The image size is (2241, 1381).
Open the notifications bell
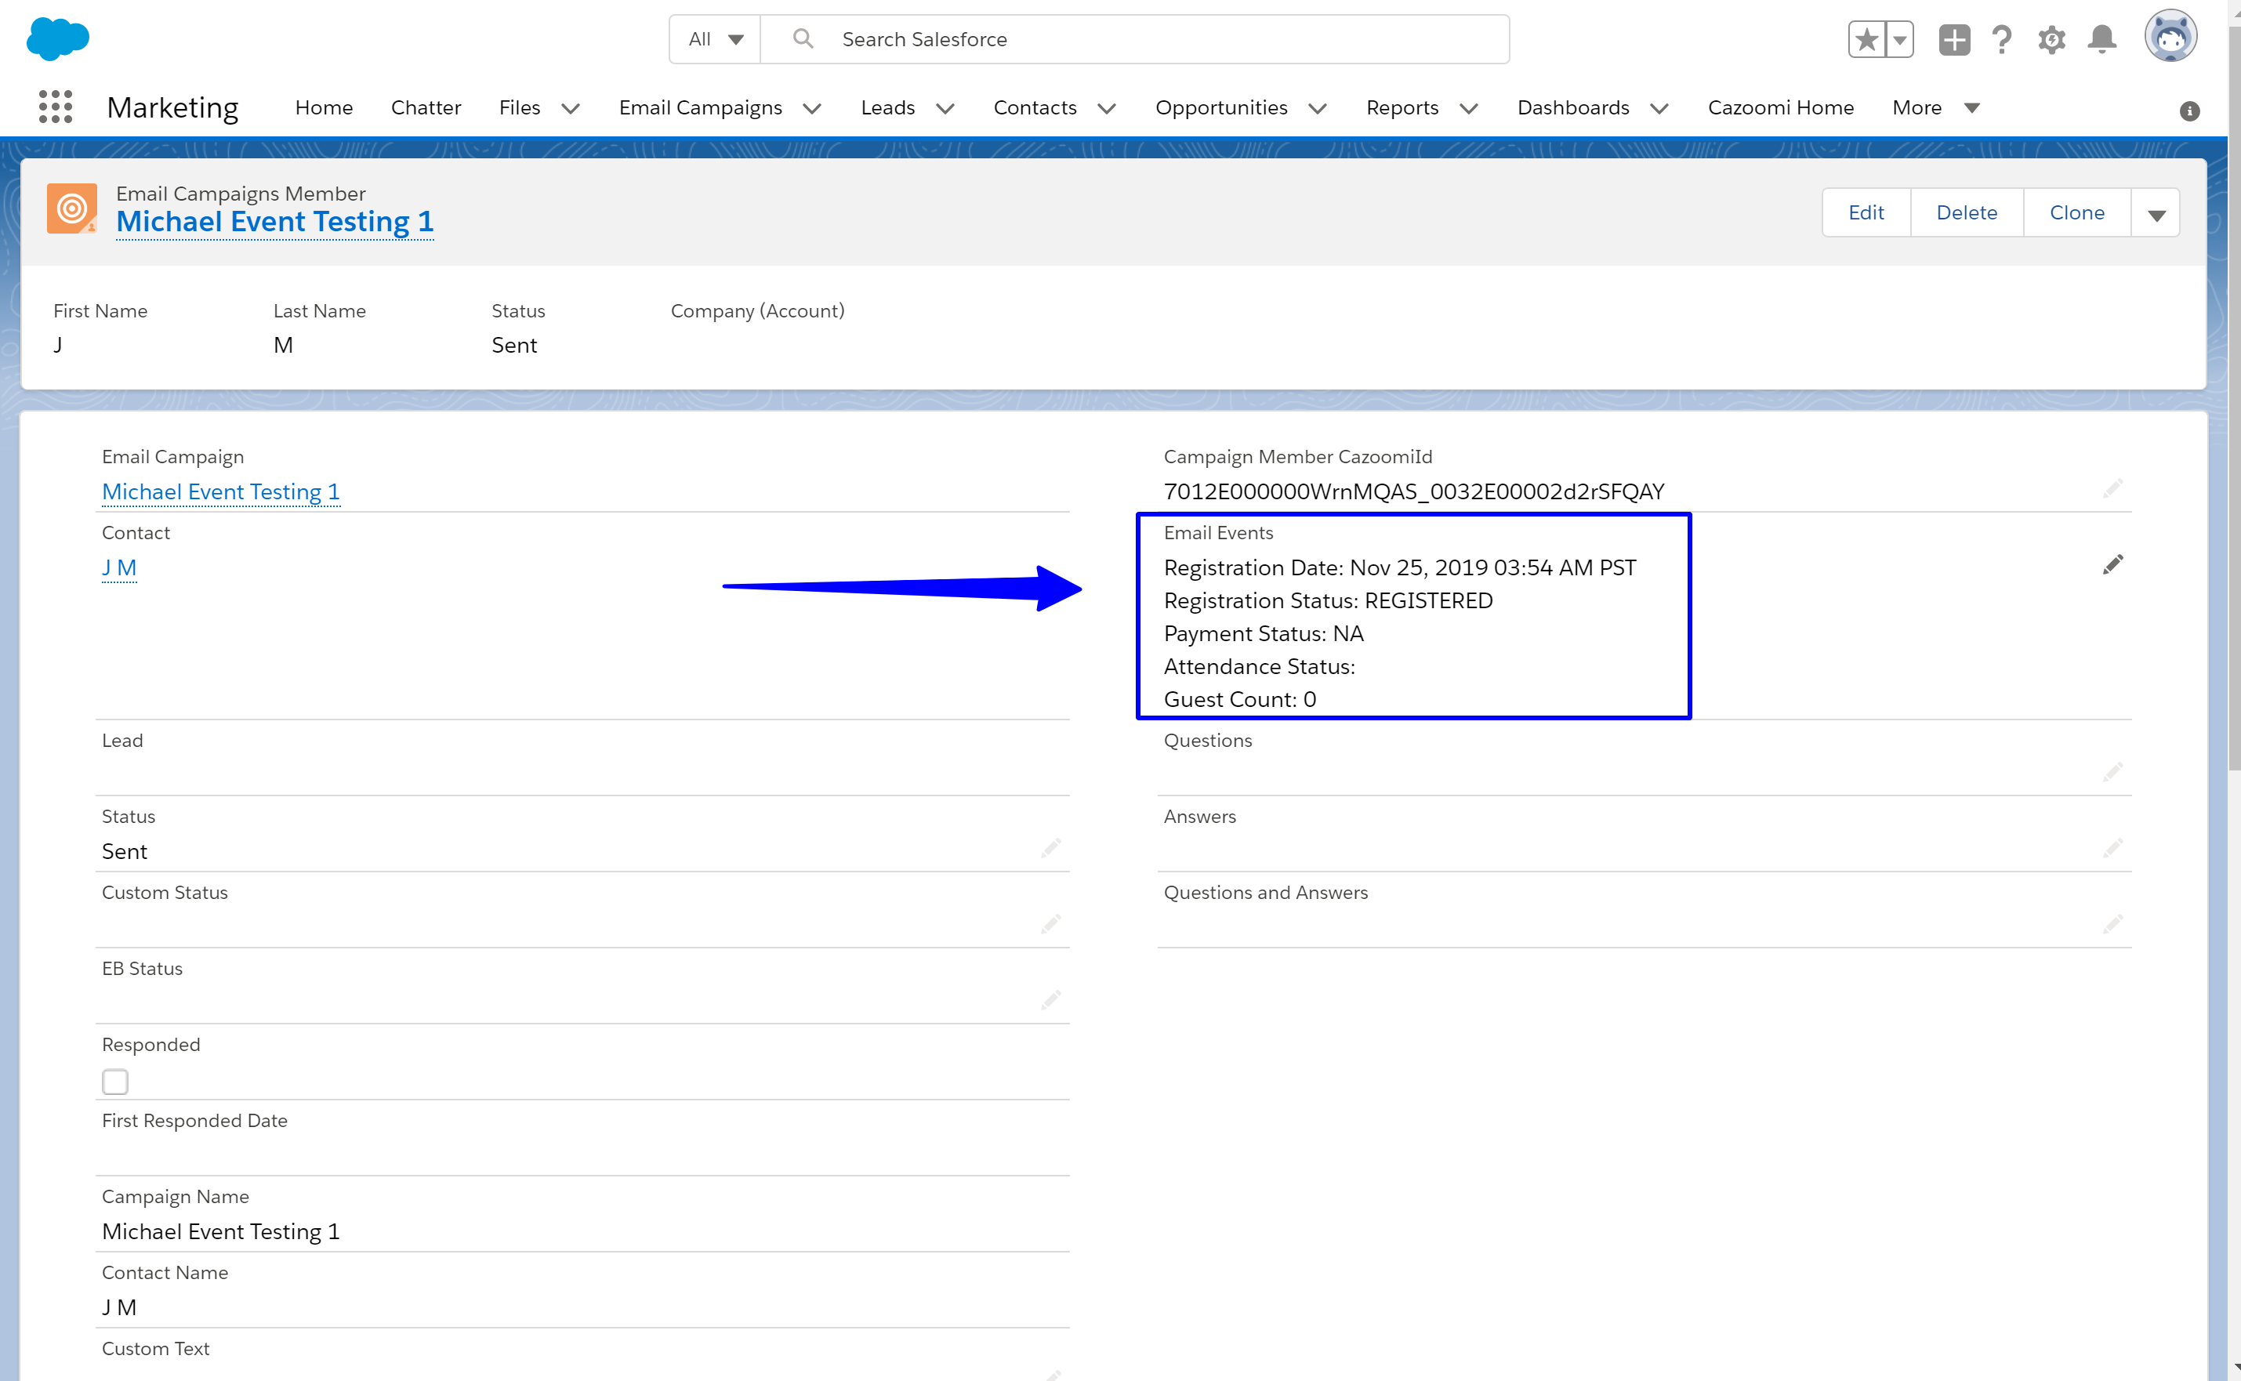(x=2101, y=39)
